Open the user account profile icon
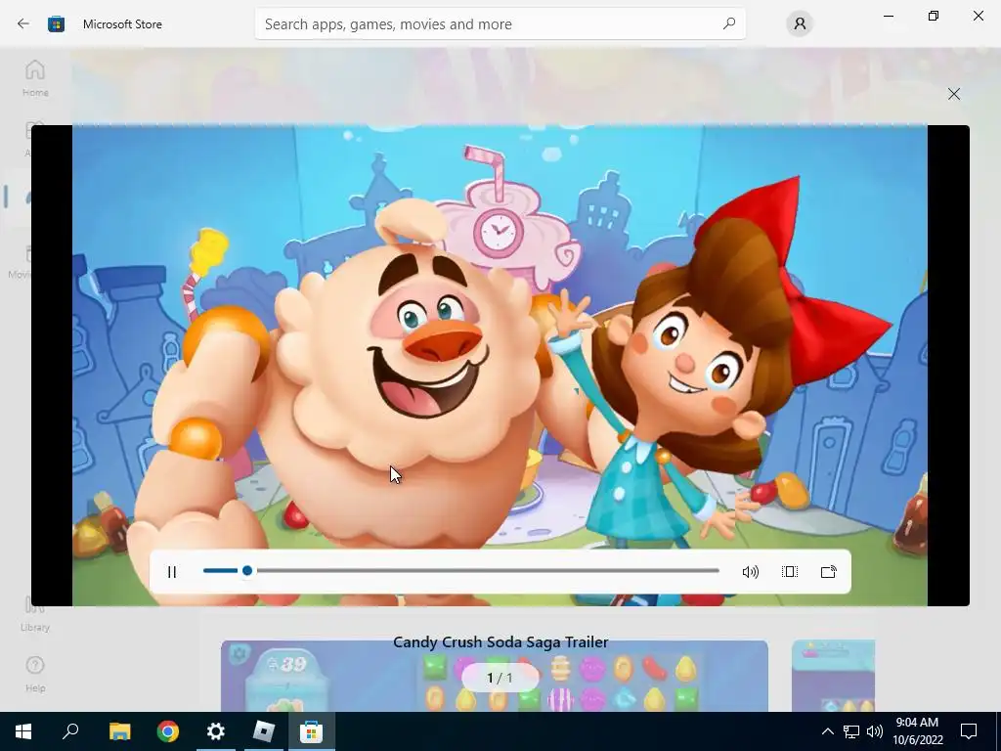The height and width of the screenshot is (751, 1001). pyautogui.click(x=800, y=23)
